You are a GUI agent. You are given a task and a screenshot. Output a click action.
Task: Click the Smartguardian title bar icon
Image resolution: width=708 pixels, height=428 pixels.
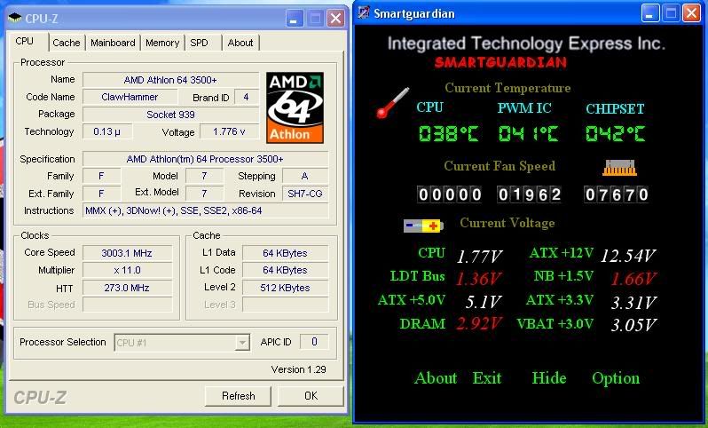point(364,12)
